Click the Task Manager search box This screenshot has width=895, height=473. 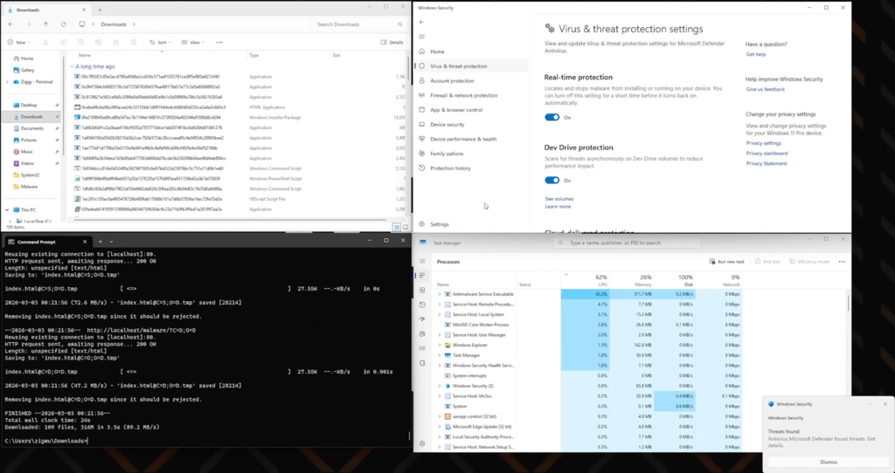pyautogui.click(x=627, y=243)
